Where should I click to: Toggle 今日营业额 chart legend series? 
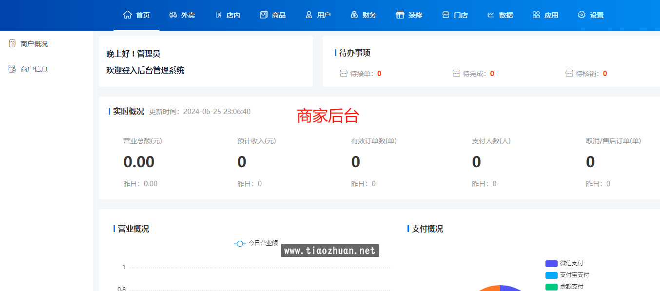(x=256, y=243)
